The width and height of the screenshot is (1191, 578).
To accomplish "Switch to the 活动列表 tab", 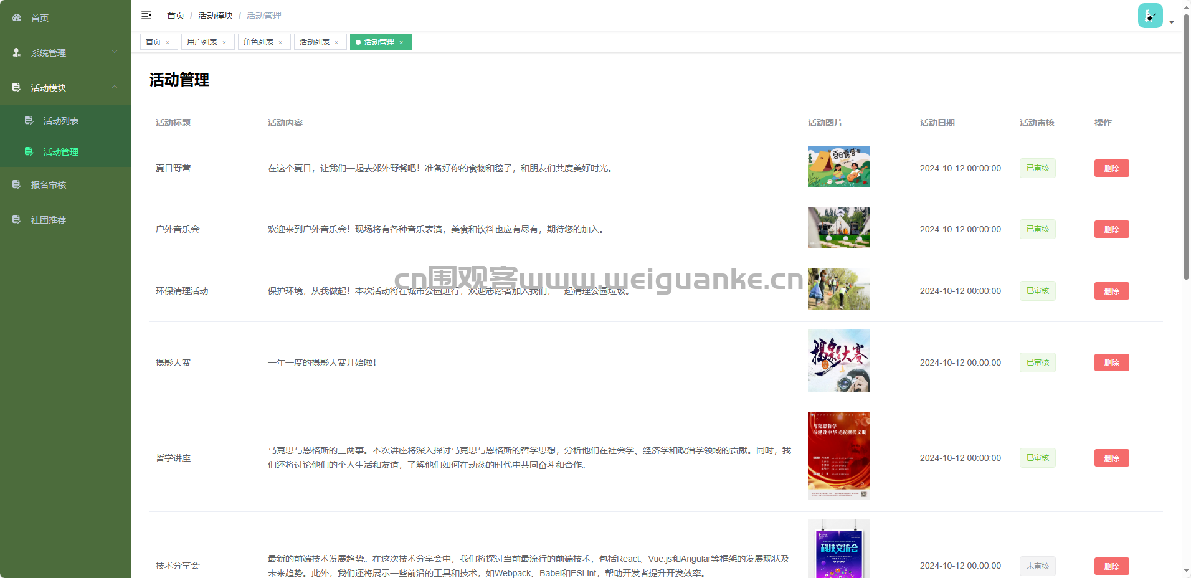I will coord(315,42).
